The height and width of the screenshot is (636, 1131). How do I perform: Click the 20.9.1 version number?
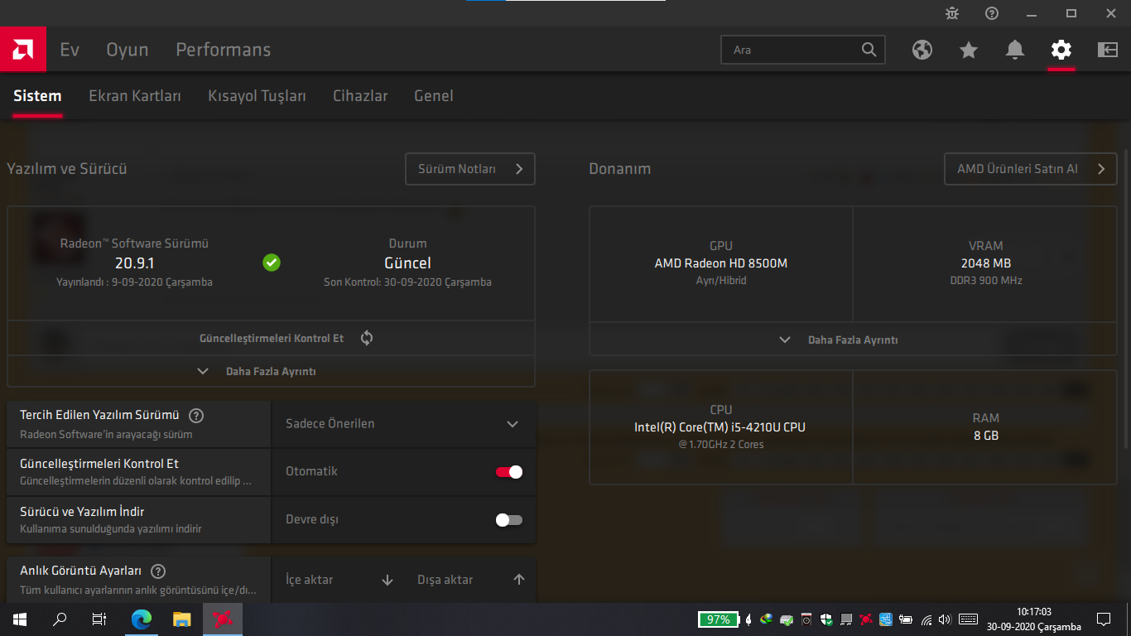click(x=135, y=263)
